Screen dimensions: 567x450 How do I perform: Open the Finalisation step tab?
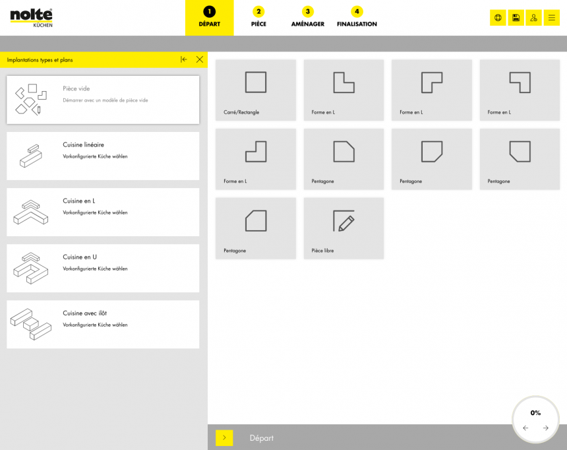[357, 18]
